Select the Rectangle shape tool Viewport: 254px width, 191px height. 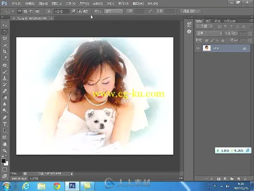point(4,137)
